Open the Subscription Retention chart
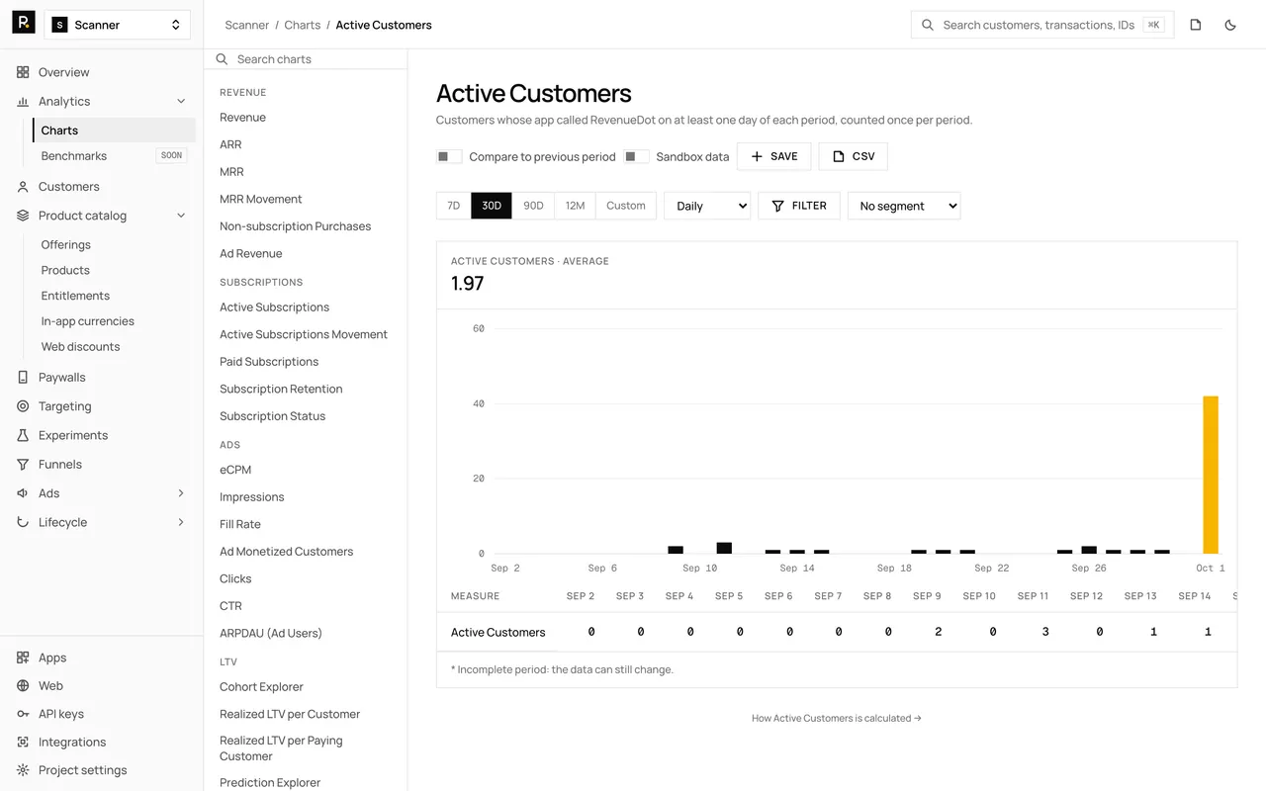1266x791 pixels. pos(281,389)
